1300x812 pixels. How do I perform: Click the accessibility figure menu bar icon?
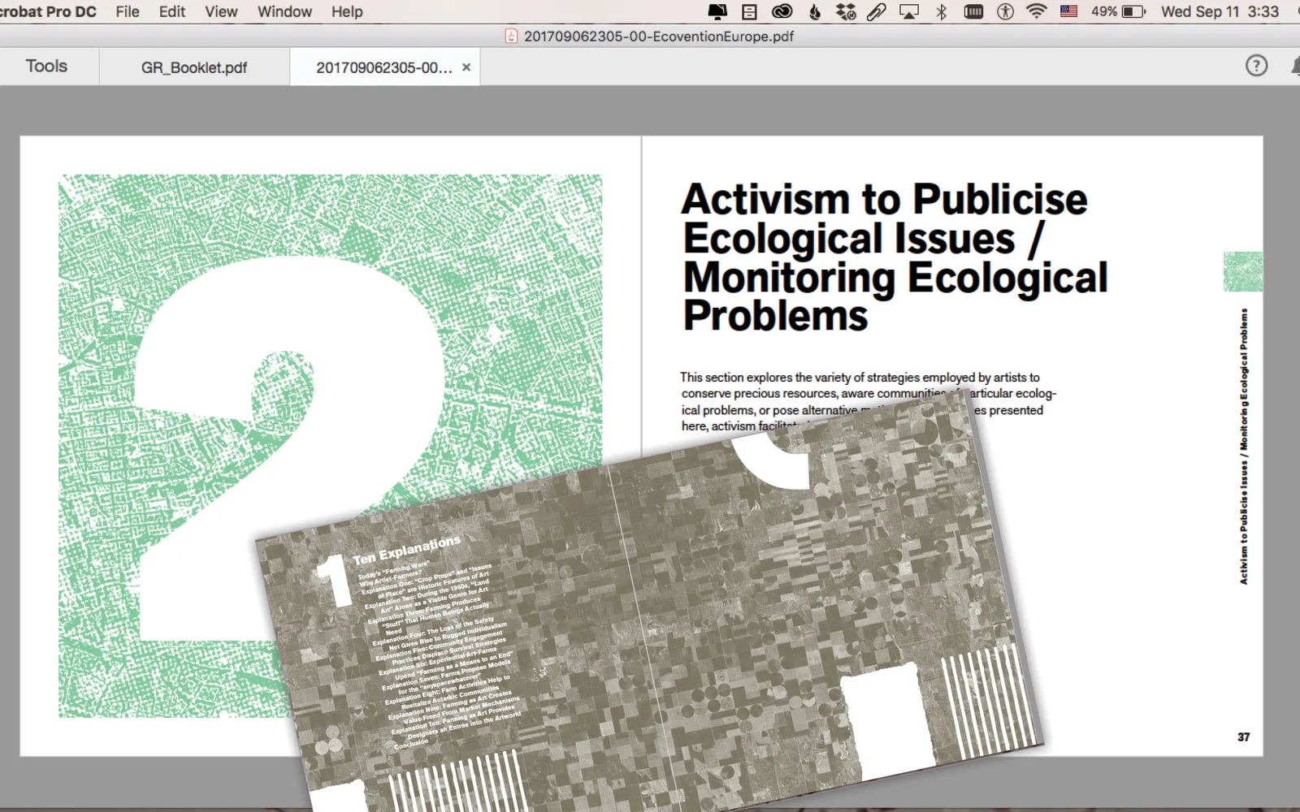coord(1005,11)
